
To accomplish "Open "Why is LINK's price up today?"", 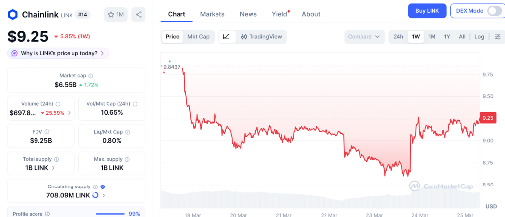I will 59,53.
